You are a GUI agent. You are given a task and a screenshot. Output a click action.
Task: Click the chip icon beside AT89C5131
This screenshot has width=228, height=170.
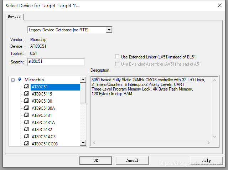(26, 115)
